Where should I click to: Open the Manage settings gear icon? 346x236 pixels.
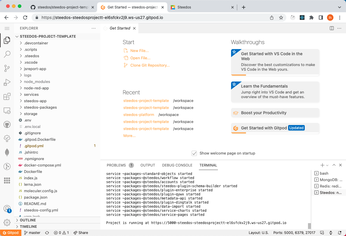point(7,223)
